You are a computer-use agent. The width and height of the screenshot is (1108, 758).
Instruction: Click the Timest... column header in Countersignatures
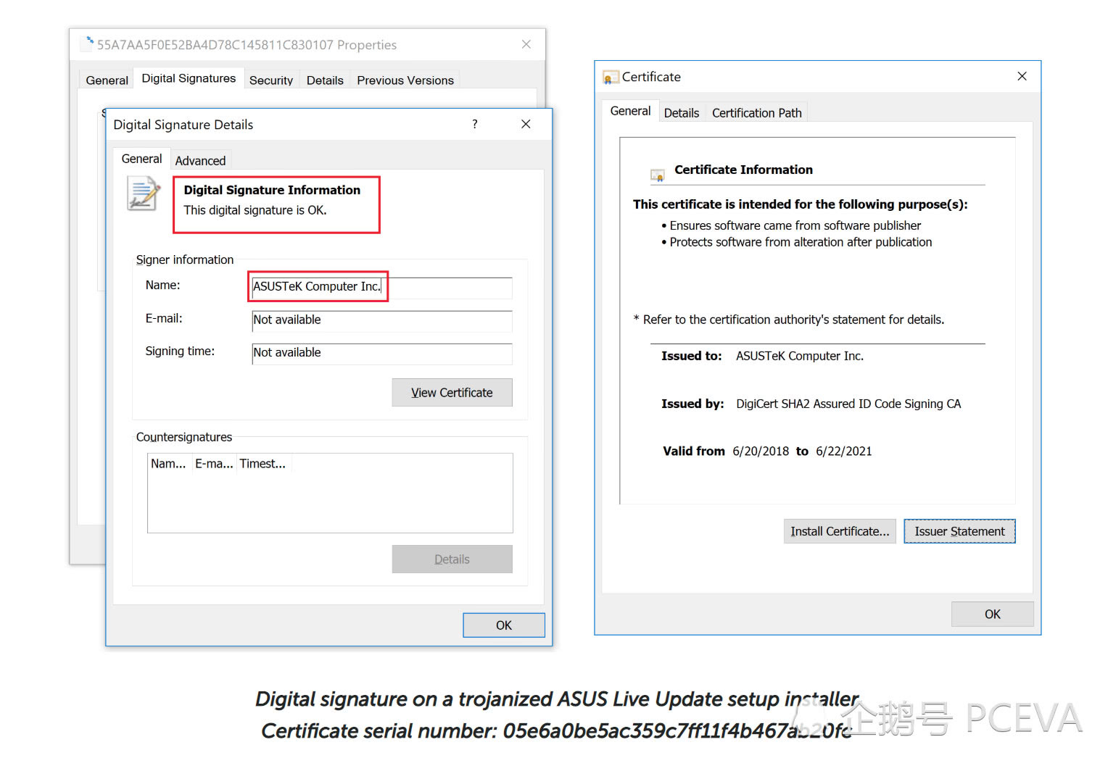click(263, 464)
